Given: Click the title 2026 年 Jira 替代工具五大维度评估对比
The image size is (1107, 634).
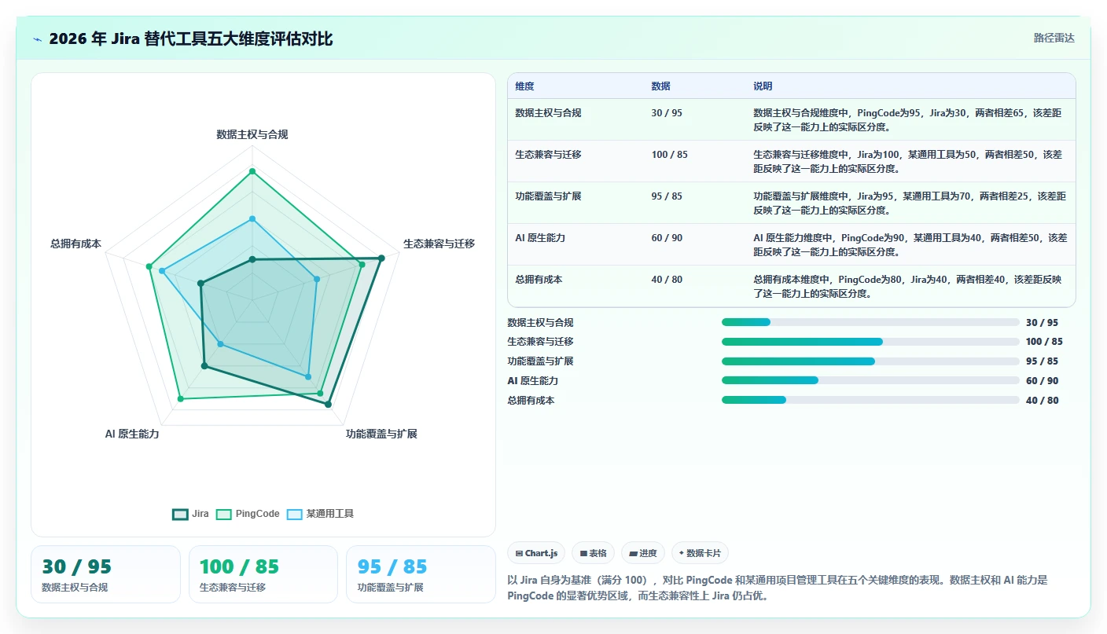Looking at the screenshot, I should pos(191,38).
